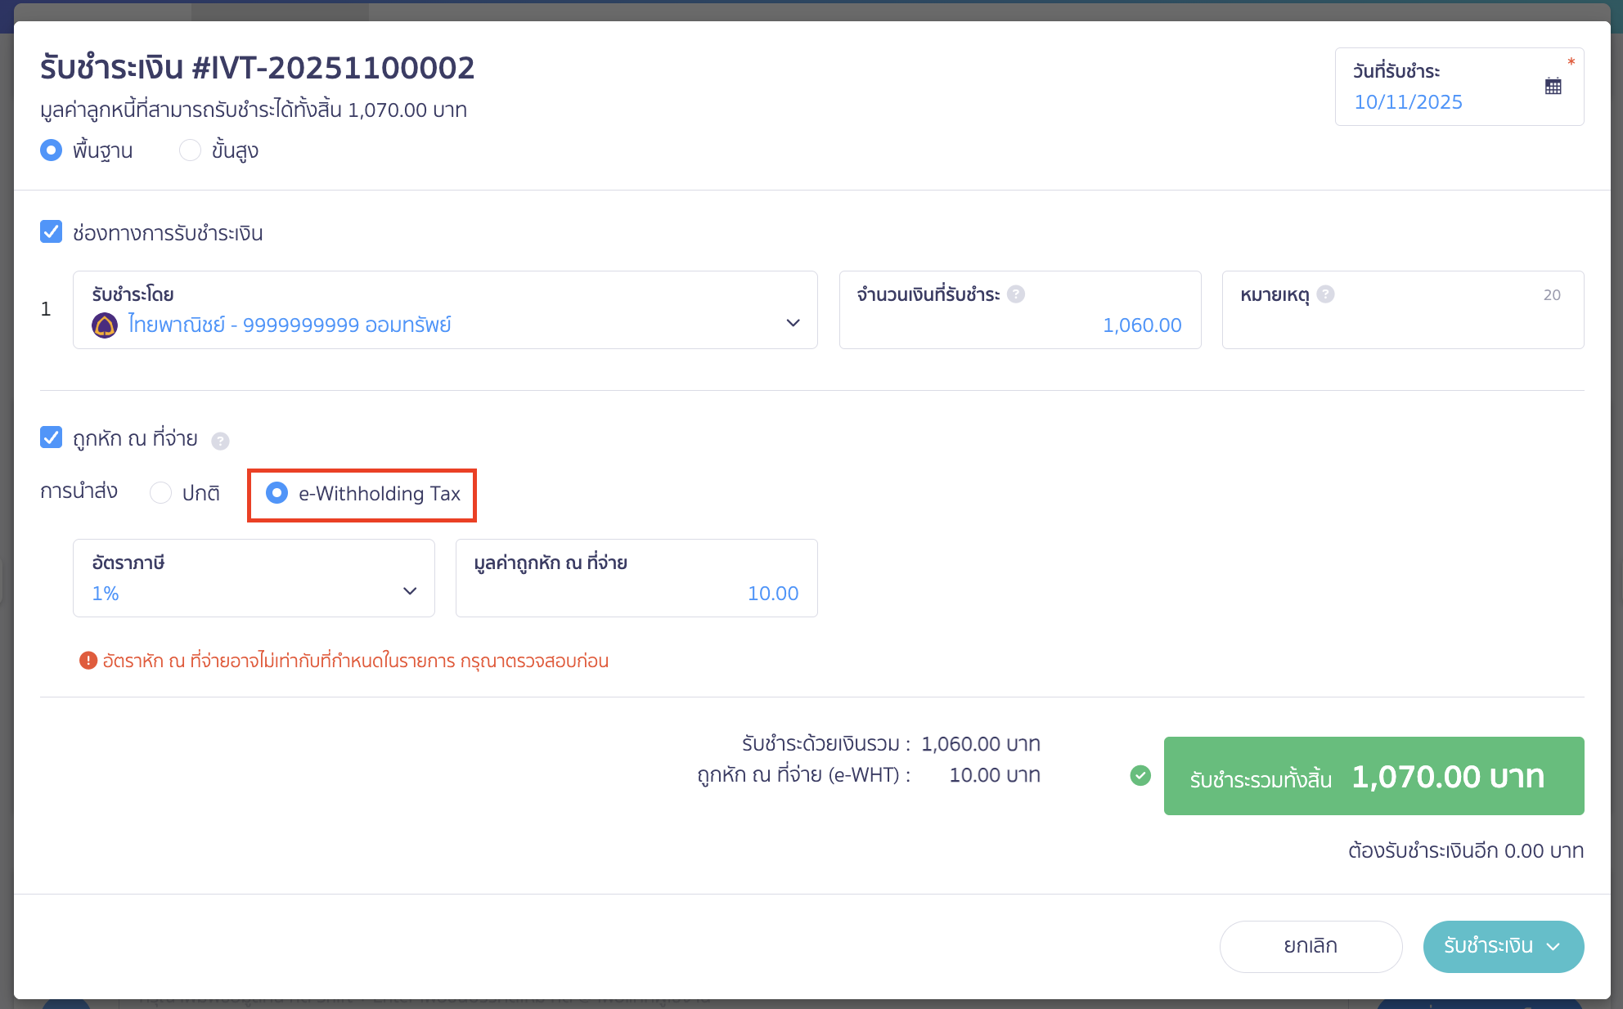Viewport: 1623px width, 1009px height.
Task: Edit the มูลค่าถูกหัก ณ ที่จ่าย value 10.00
Action: pos(772,593)
